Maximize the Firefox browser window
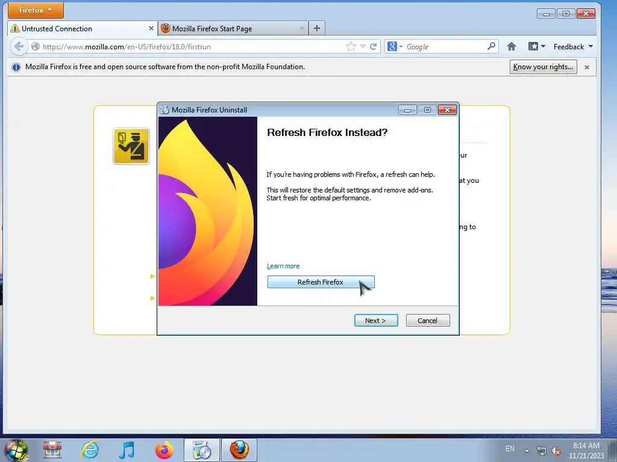 [566, 14]
